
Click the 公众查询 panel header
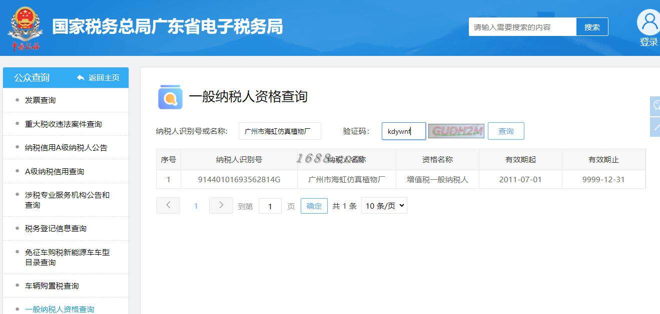click(x=32, y=78)
